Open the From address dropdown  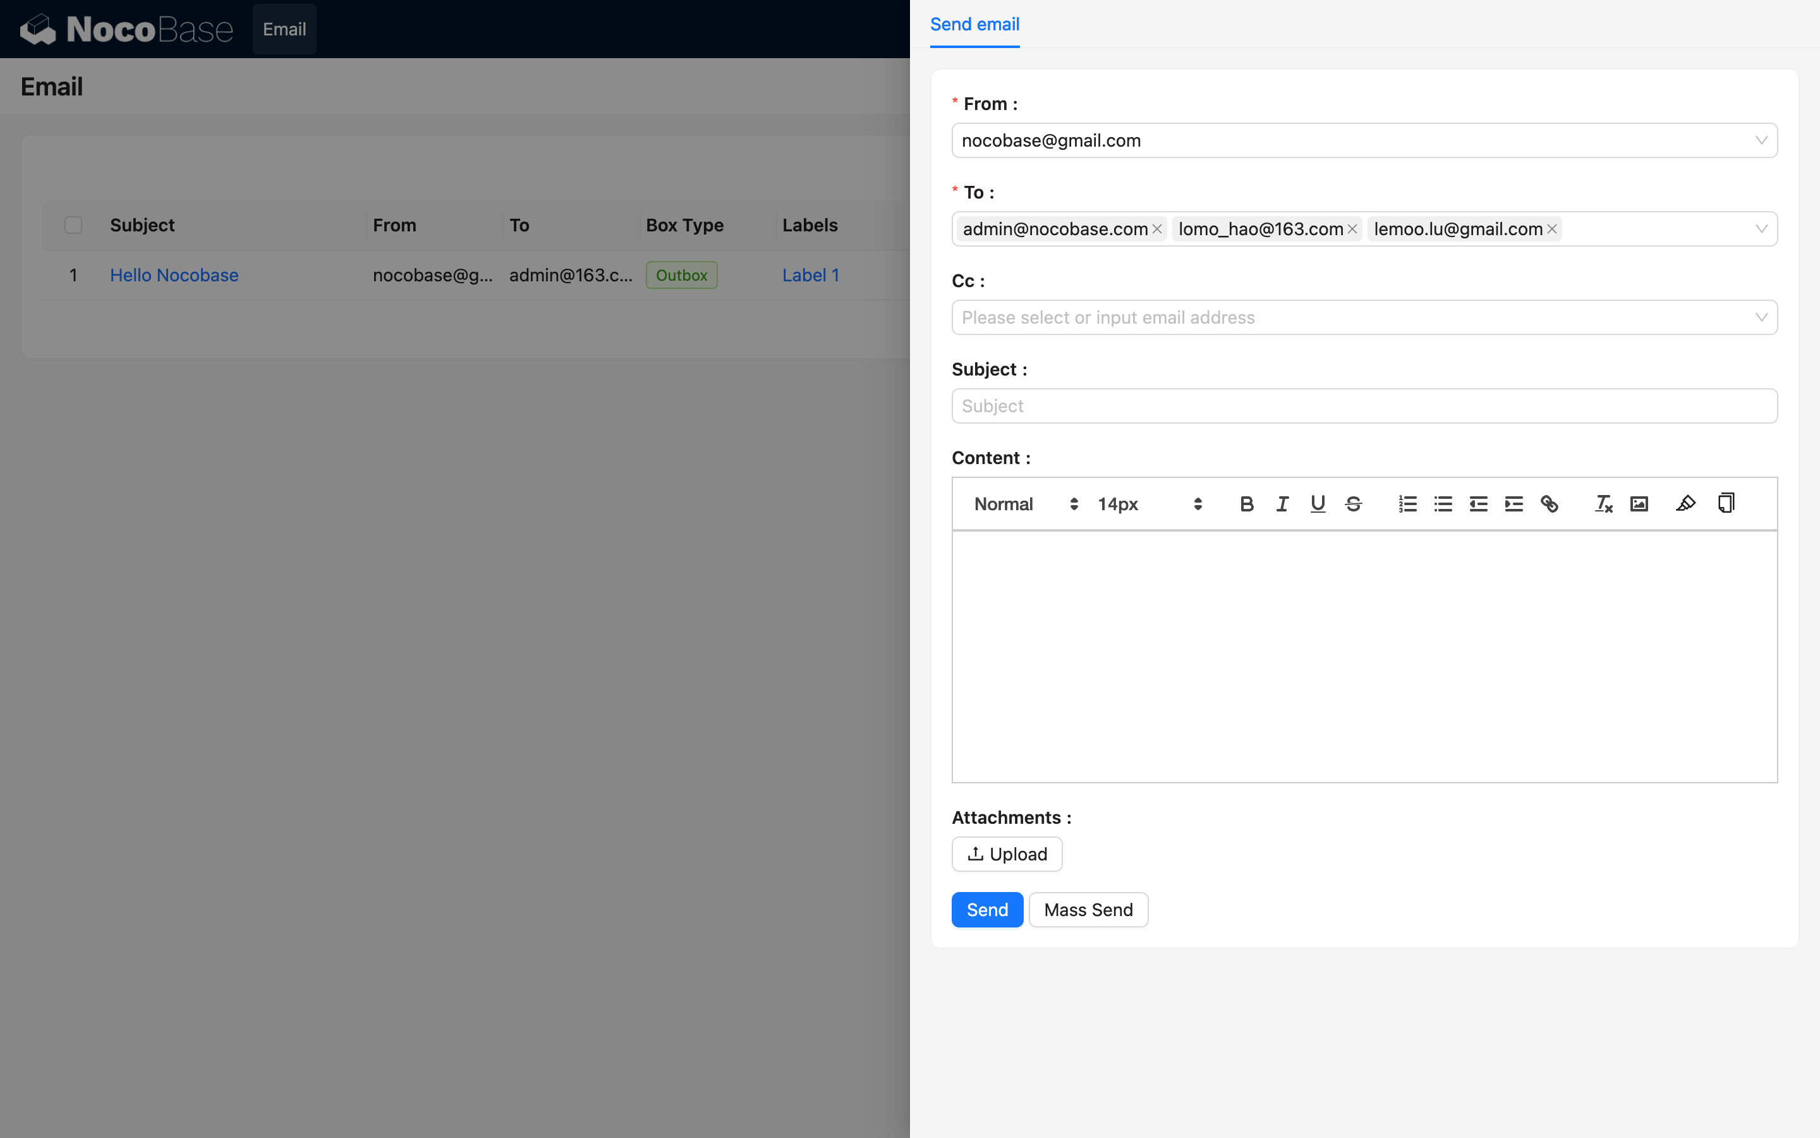coord(1364,141)
